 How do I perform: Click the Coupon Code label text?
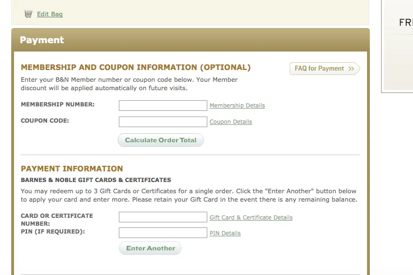tap(45, 120)
